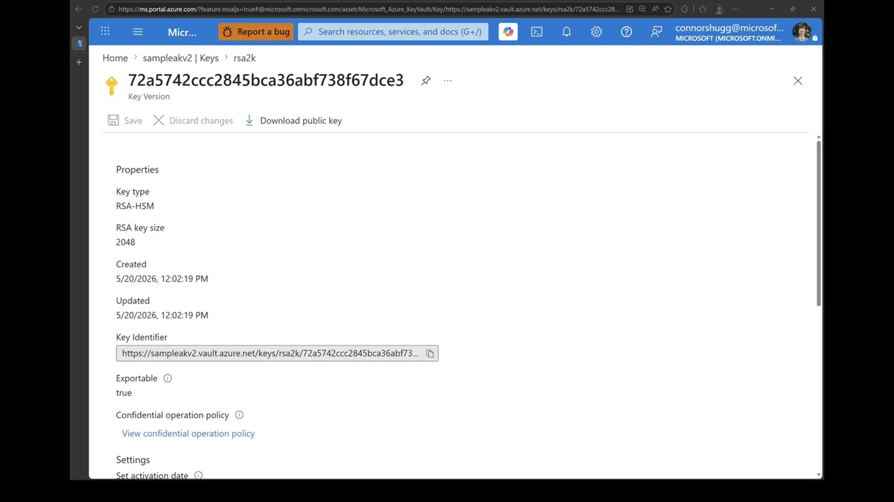This screenshot has width=894, height=502.
Task: Show Confidential operation policy info icon
Action: (x=239, y=415)
